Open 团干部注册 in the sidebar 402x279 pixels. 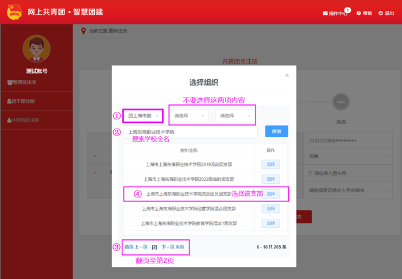click(x=23, y=101)
